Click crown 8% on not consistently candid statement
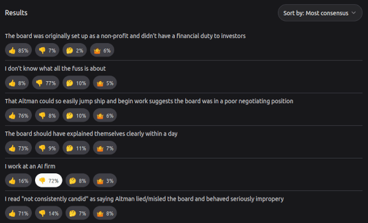Screen dimensions: 368x223 pos(105,213)
